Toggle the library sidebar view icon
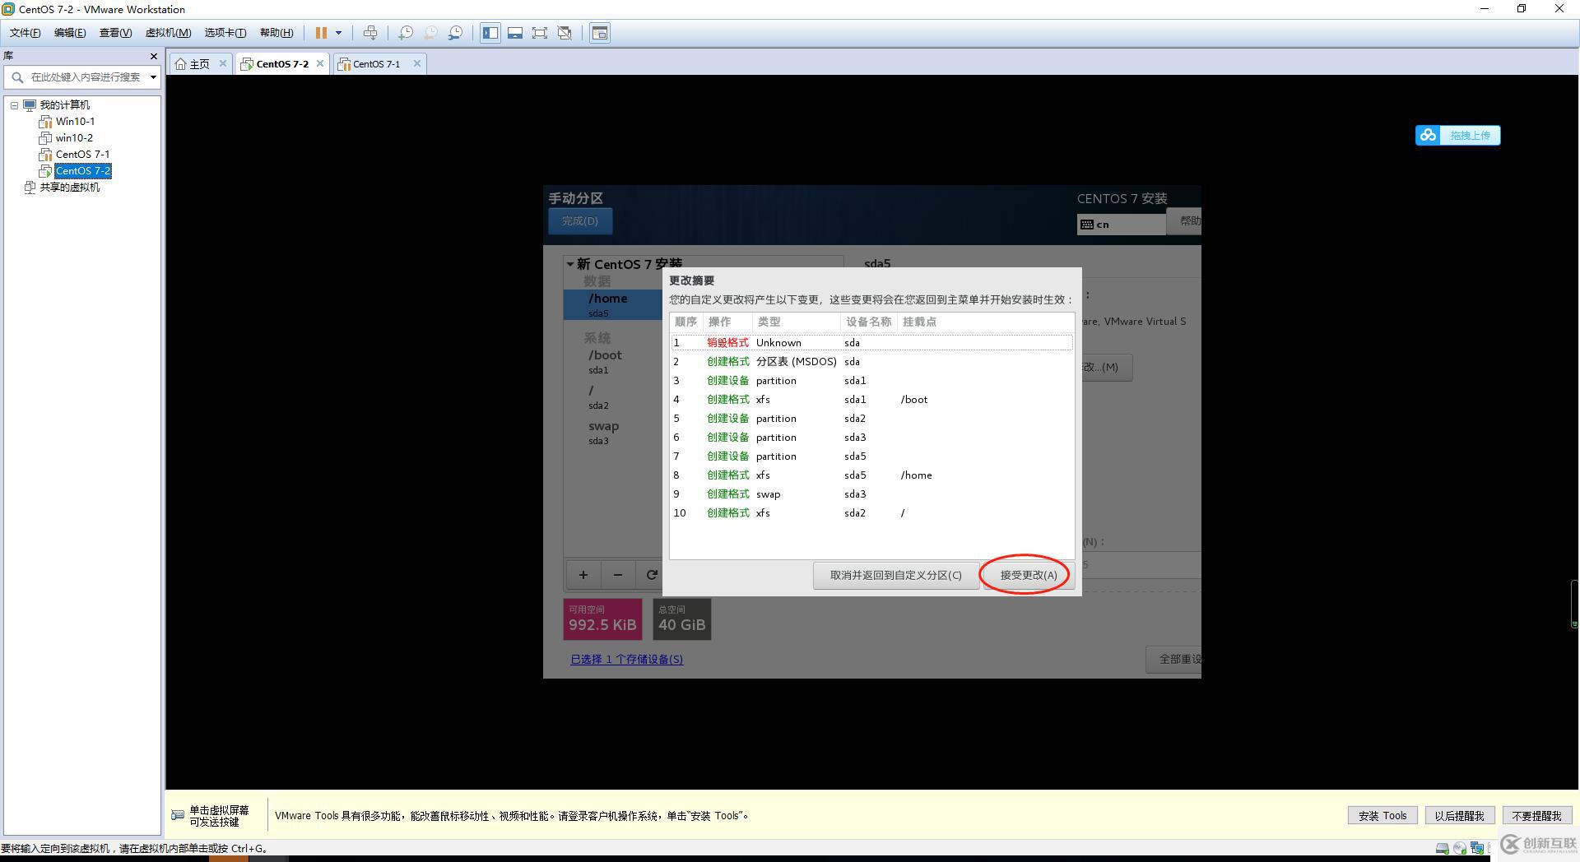The image size is (1580, 862). point(490,33)
